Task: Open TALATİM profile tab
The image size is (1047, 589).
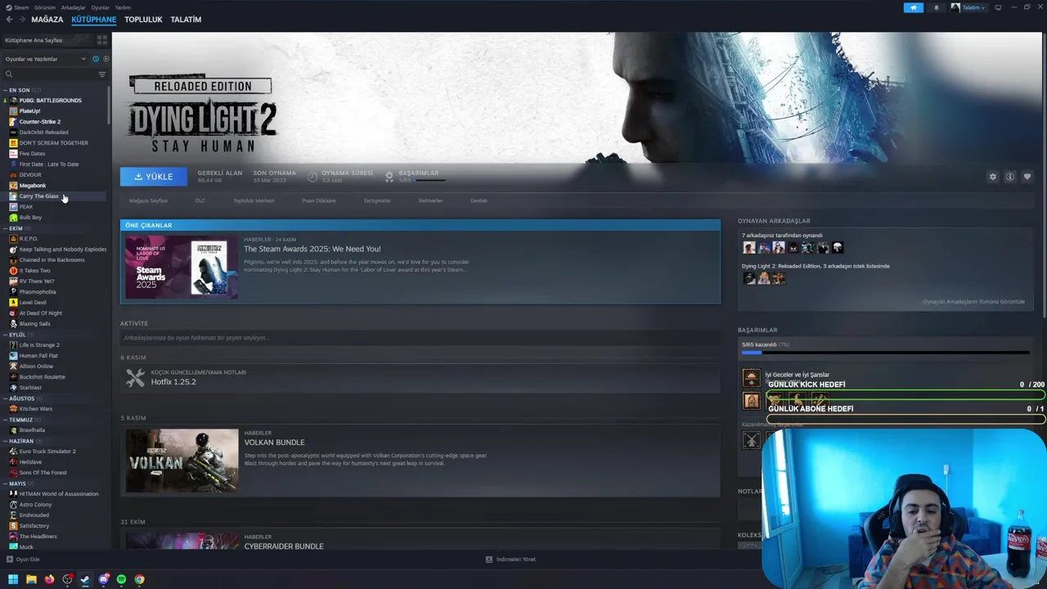Action: tap(186, 20)
